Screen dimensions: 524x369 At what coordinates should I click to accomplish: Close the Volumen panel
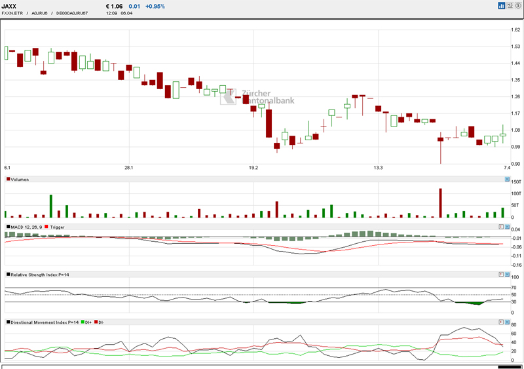click(507, 179)
